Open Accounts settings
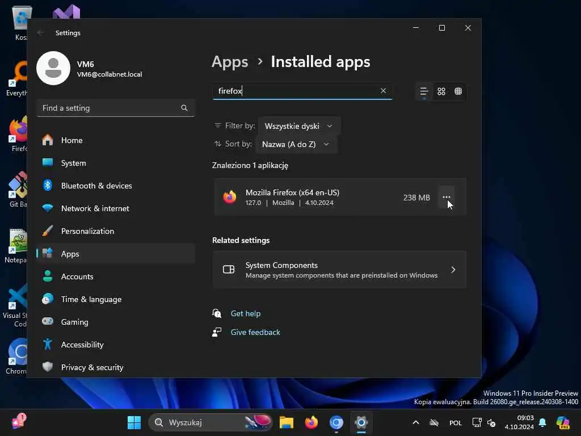 pyautogui.click(x=116, y=276)
